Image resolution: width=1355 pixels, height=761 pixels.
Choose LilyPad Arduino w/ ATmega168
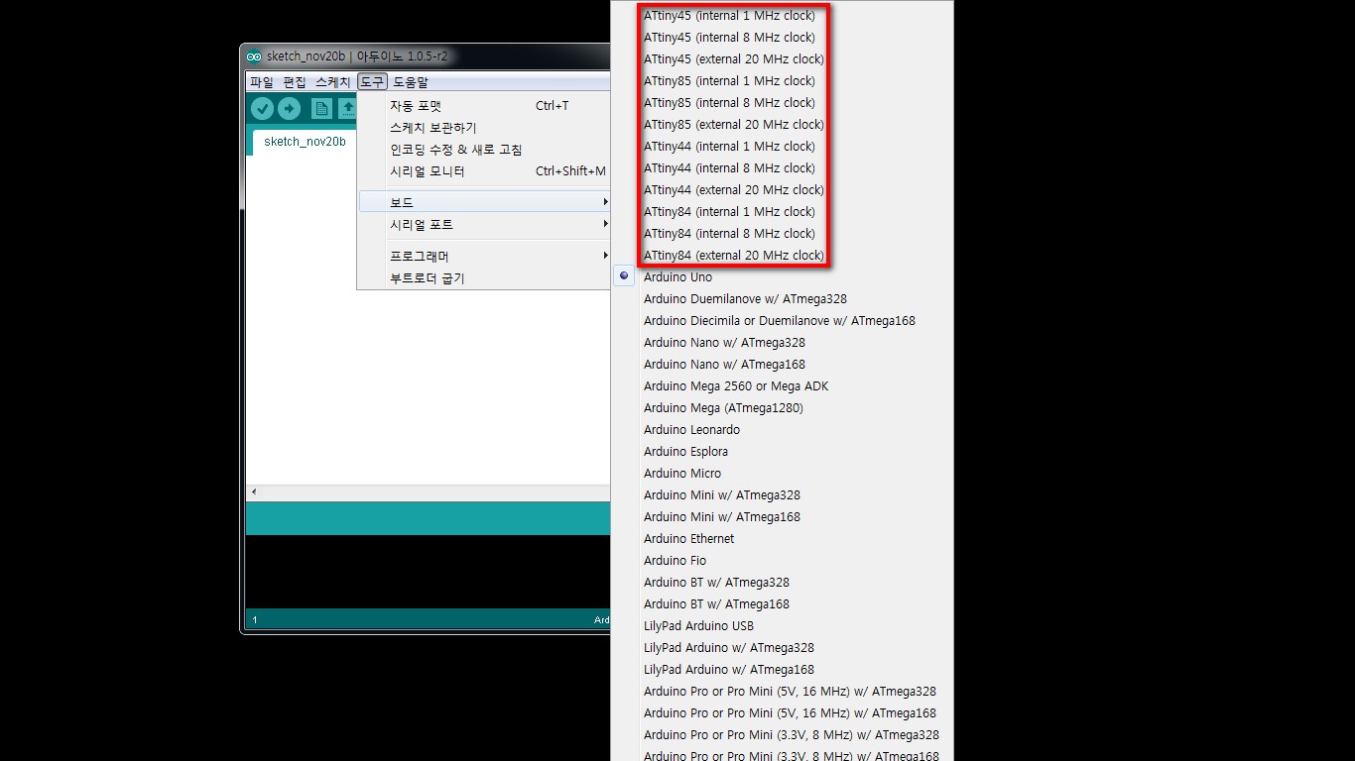(x=782, y=670)
